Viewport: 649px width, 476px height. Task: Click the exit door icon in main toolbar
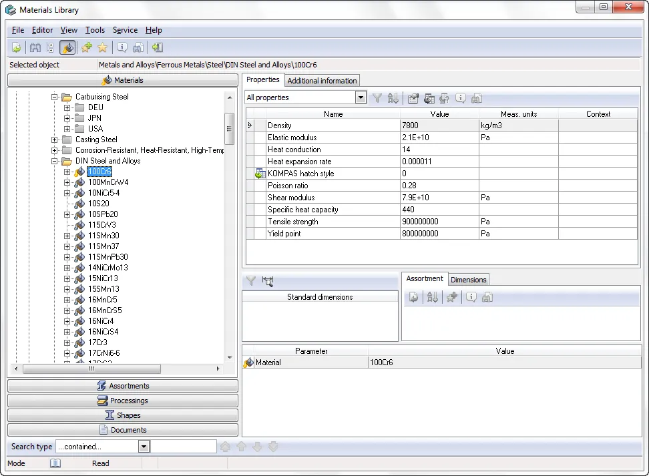pos(157,47)
